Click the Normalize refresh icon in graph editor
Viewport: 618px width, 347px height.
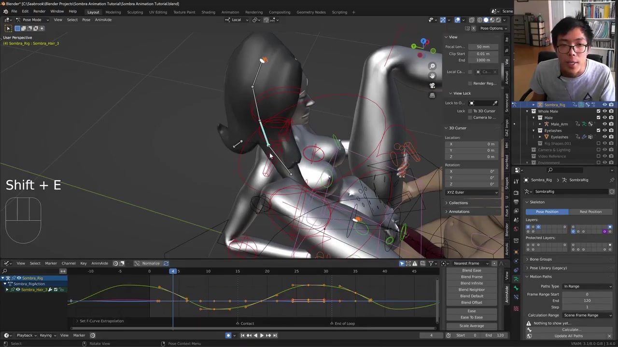pyautogui.click(x=166, y=263)
